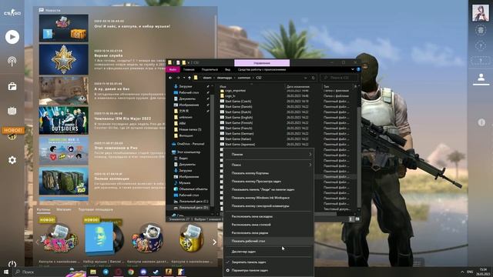Open Chrome from the taskbar
This screenshot has height=277, width=493.
(x=131, y=272)
